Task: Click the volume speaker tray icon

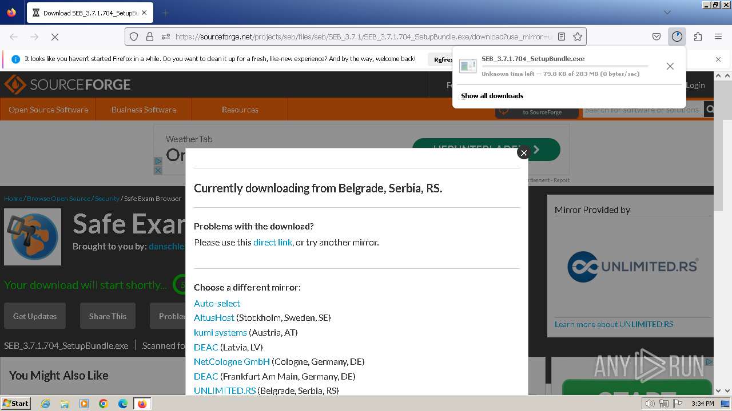Action: (650, 404)
